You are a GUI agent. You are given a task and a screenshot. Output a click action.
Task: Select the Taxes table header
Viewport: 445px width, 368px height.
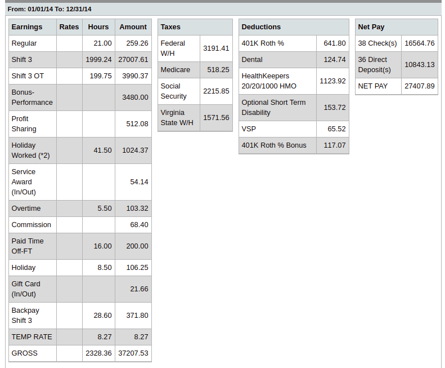[170, 27]
